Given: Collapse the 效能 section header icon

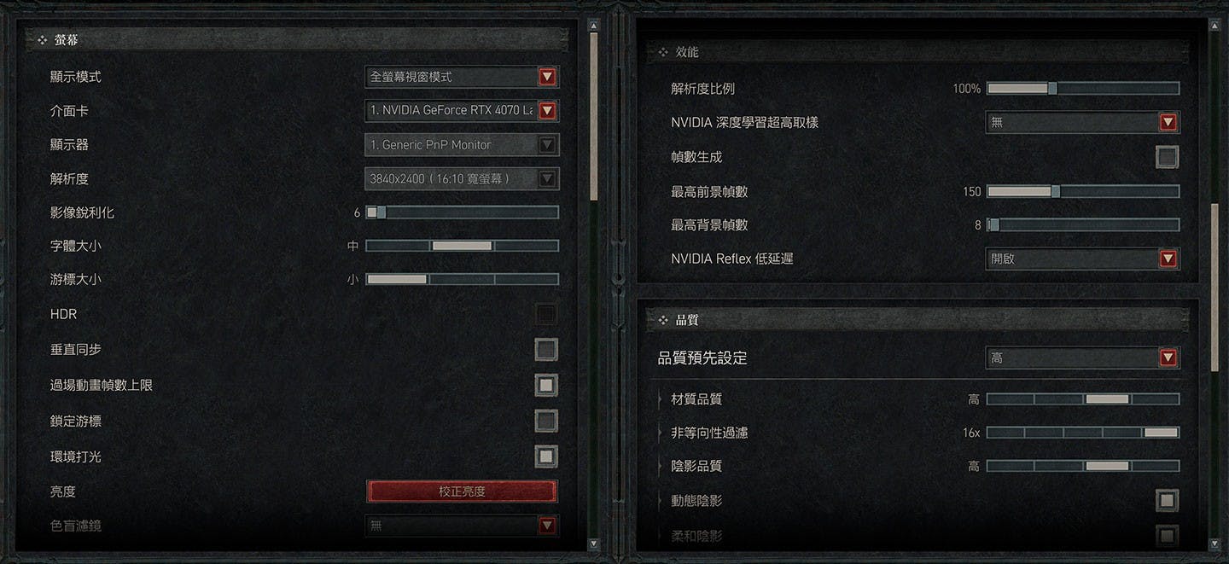Looking at the screenshot, I should pyautogui.click(x=663, y=52).
